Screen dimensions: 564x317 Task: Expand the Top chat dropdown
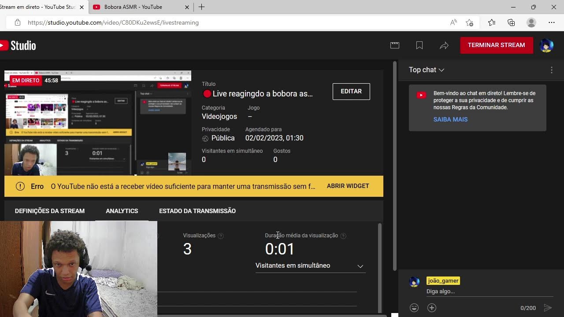427,70
